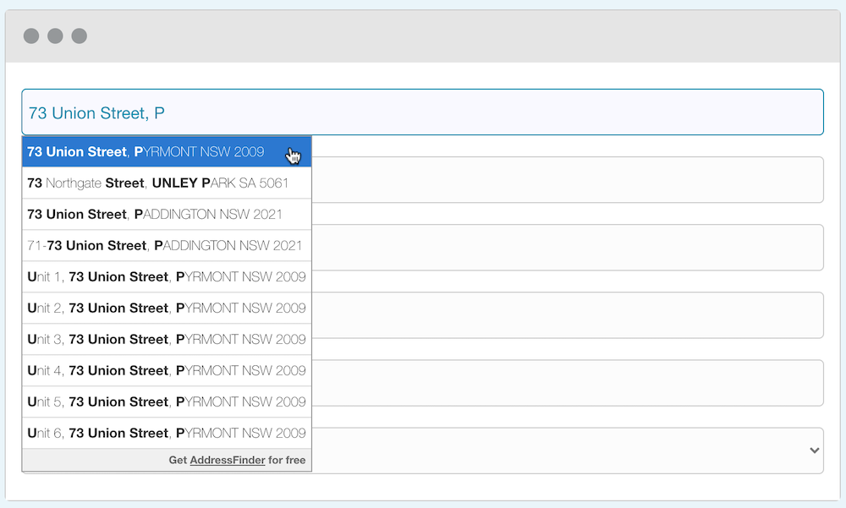Screen dimensions: 846x508
Task: Pick Unit 5, 73 Union Street, PYRMONT
Action: pyautogui.click(x=167, y=401)
